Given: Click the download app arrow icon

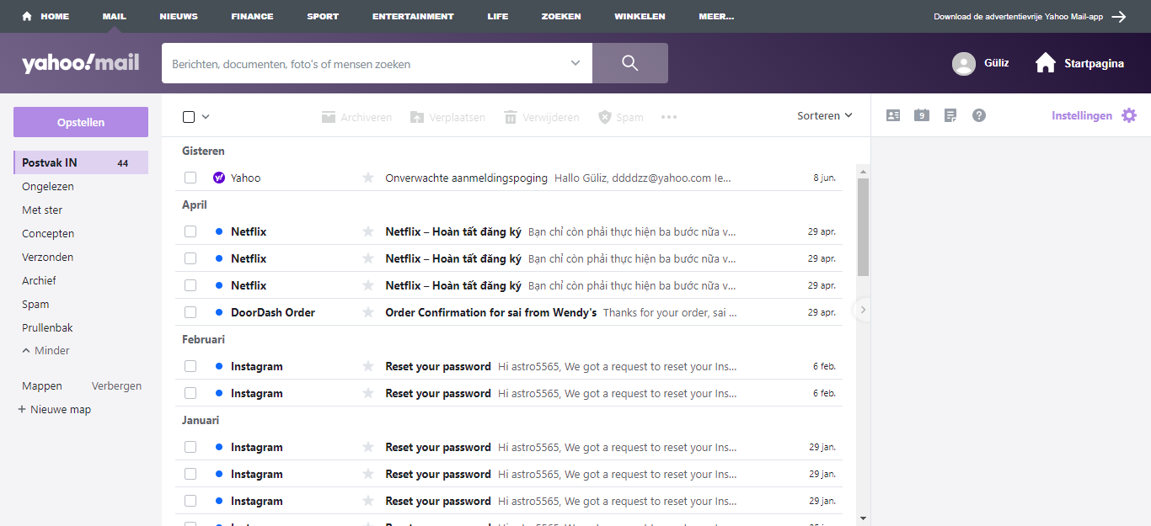Looking at the screenshot, I should click(1119, 16).
